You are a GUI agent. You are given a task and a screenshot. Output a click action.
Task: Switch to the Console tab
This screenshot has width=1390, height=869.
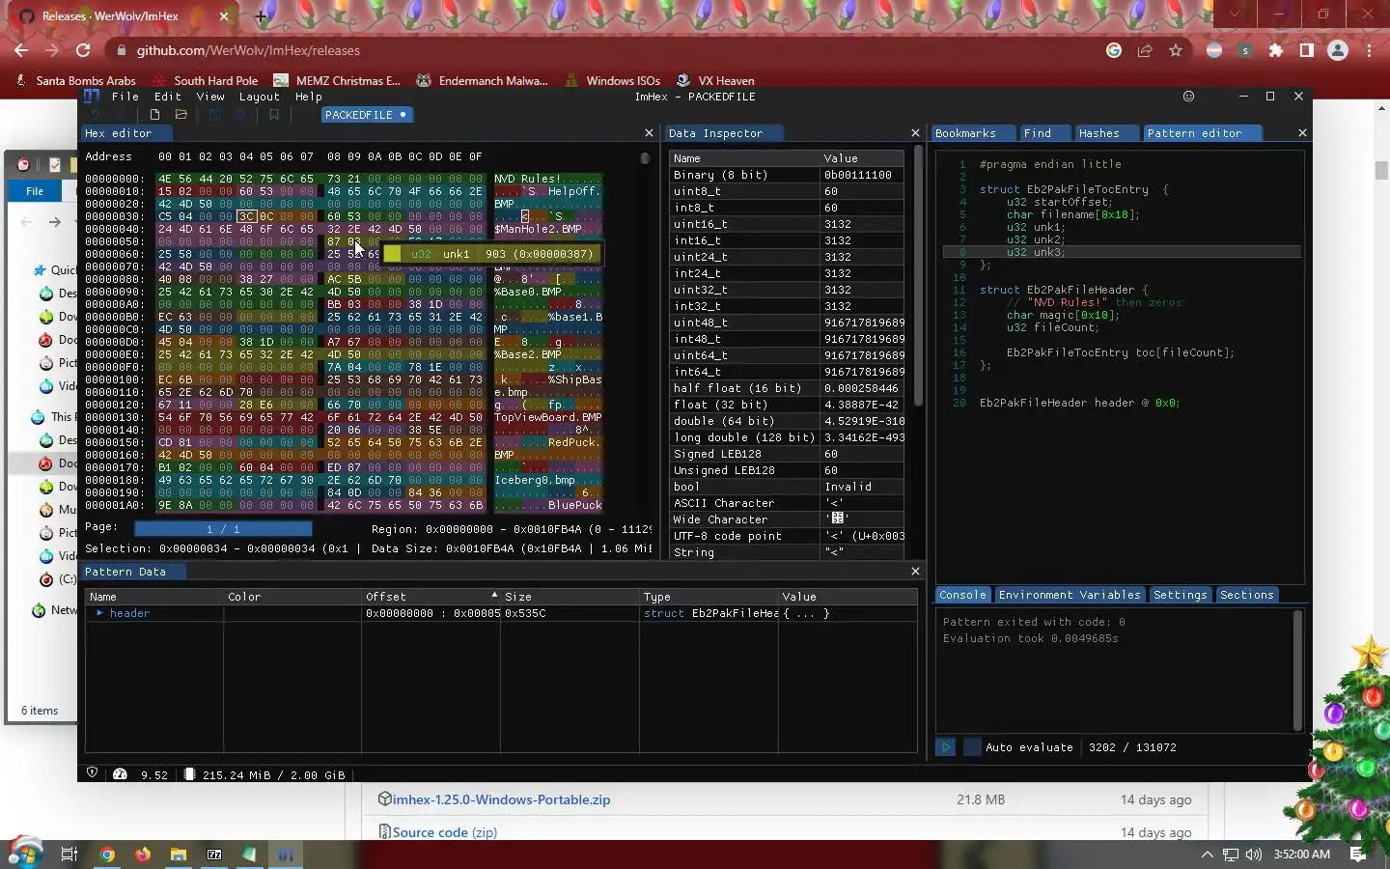coord(962,595)
